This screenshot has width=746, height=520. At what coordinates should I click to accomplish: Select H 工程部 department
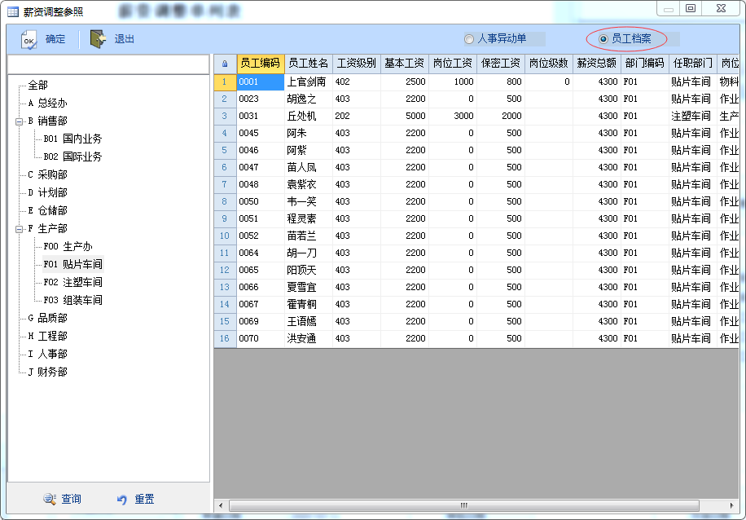(x=47, y=336)
